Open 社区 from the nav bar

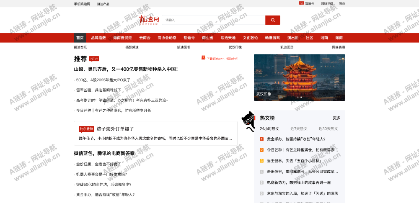coord(310,38)
